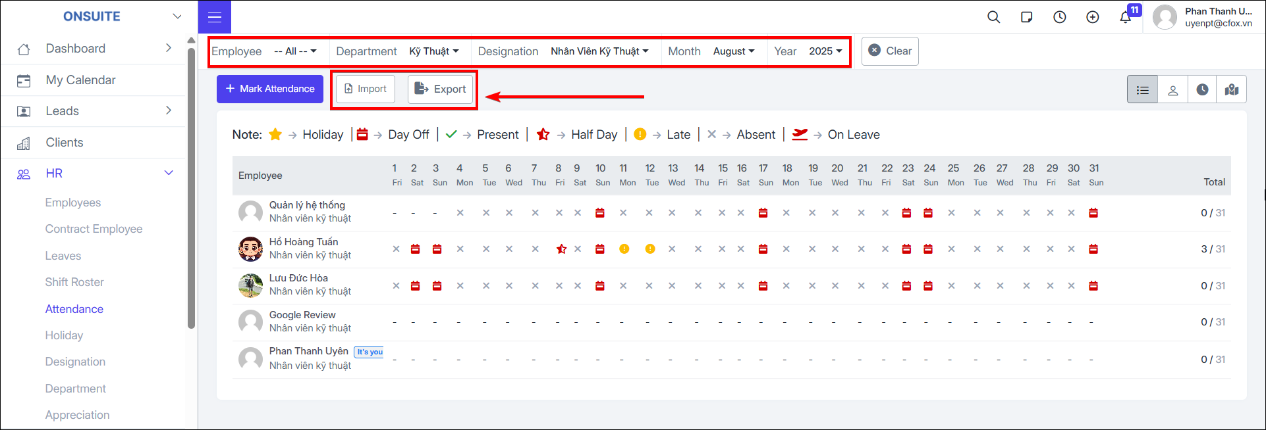Open Department sidebar menu item
Image resolution: width=1266 pixels, height=430 pixels.
[x=75, y=389]
